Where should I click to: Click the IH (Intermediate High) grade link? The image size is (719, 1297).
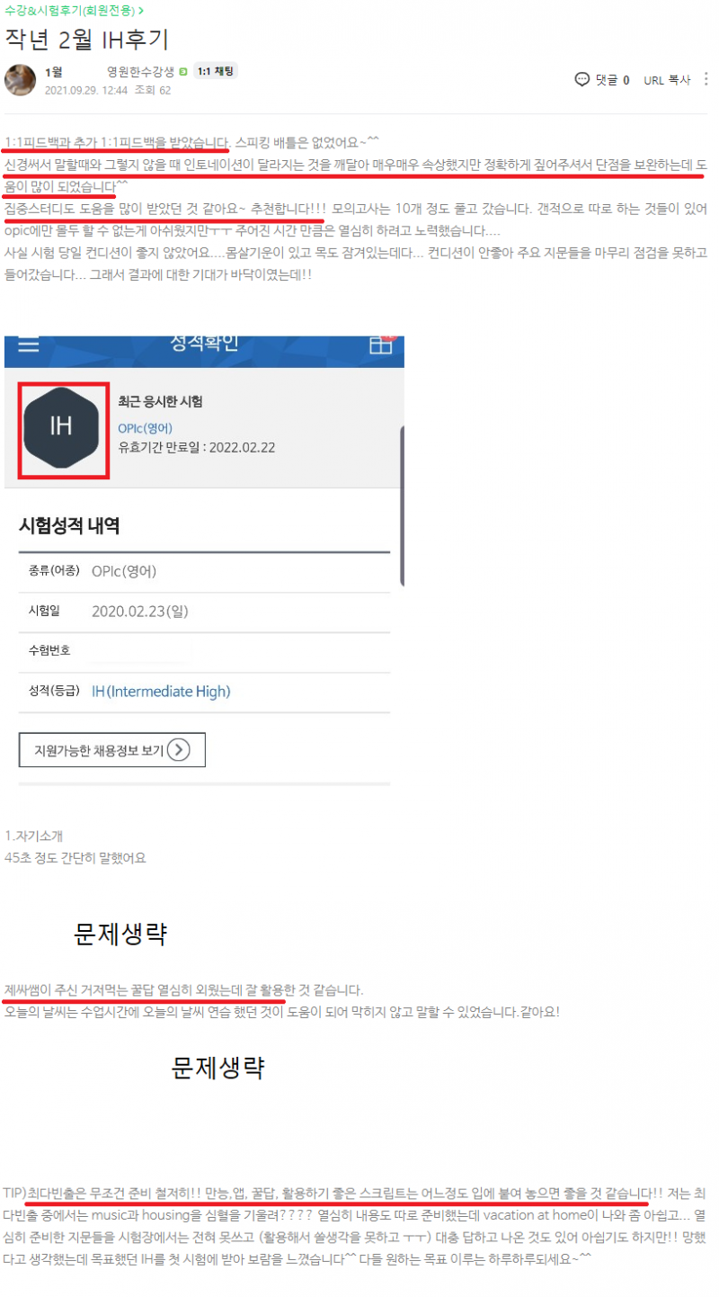(x=161, y=691)
